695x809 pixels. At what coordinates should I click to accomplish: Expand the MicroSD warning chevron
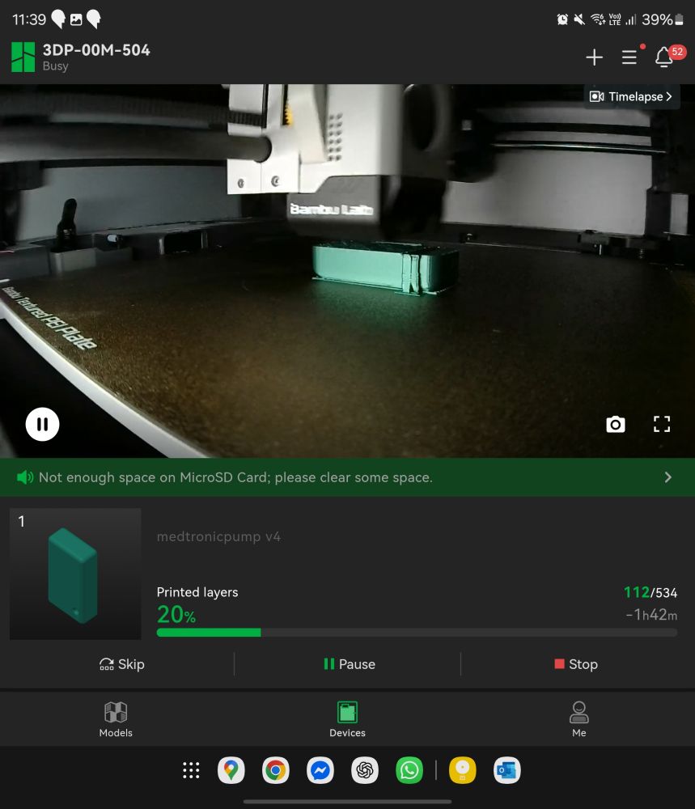pyautogui.click(x=668, y=477)
